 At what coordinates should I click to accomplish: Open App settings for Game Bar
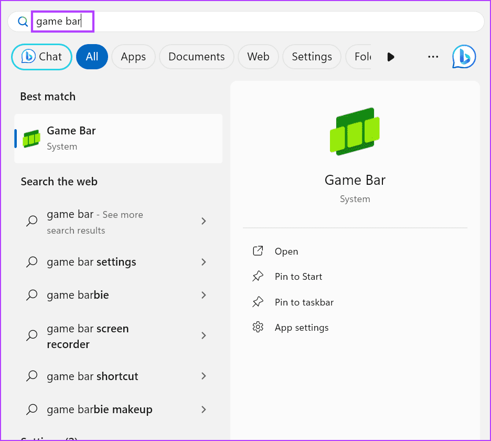tap(302, 328)
